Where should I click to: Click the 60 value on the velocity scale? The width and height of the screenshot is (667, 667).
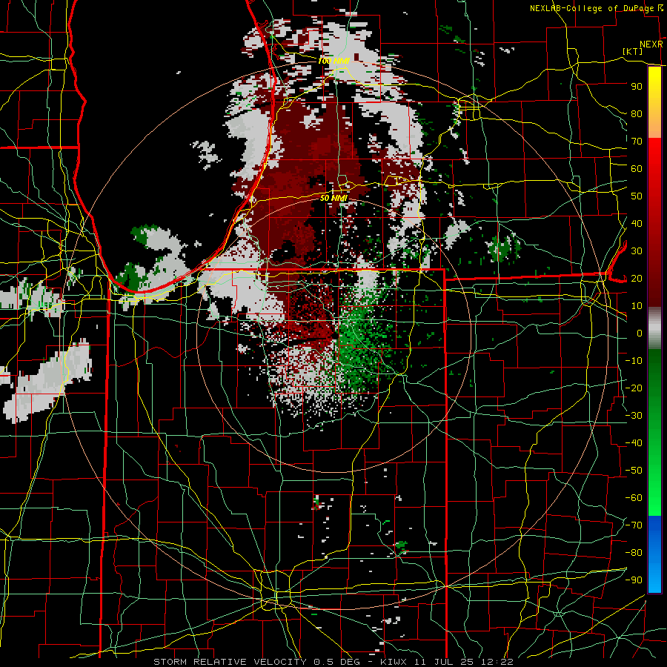coord(637,169)
